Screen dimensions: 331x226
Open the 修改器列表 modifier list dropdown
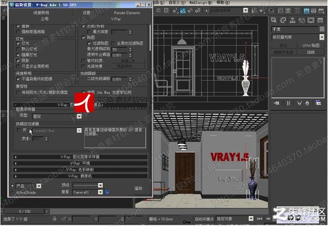[322, 37]
